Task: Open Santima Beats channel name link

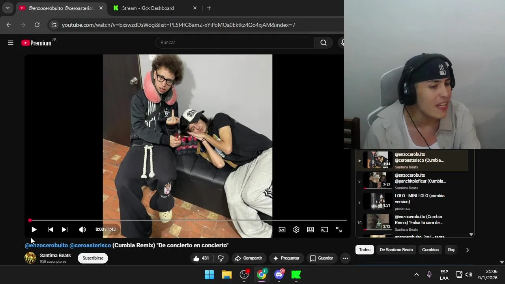Action: 55,256
